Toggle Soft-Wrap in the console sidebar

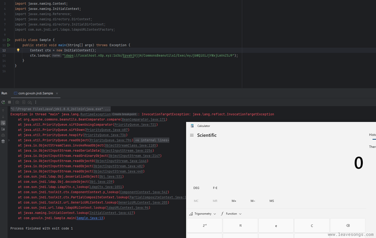[x=3, y=122]
